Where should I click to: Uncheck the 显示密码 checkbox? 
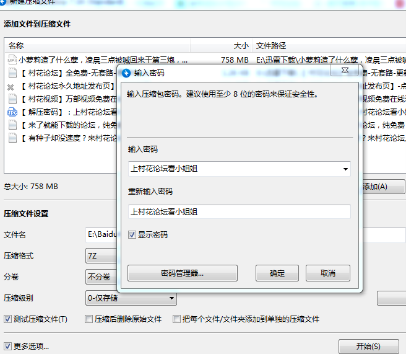132,235
